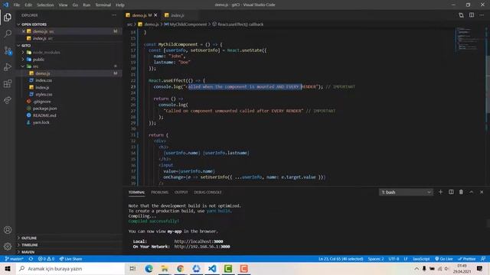The image size is (490, 275).
Task: Switch to the Problems panel tab
Action: [x=160, y=192]
